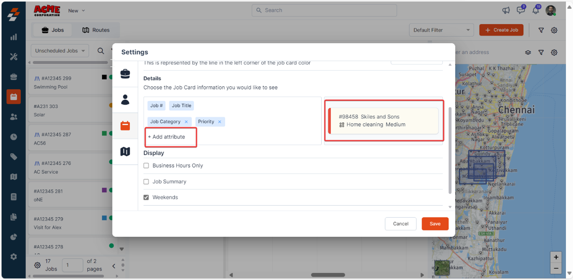The width and height of the screenshot is (573, 280).
Task: Select the highlighted calendar icon in dark sidebar
Action: pos(14,97)
